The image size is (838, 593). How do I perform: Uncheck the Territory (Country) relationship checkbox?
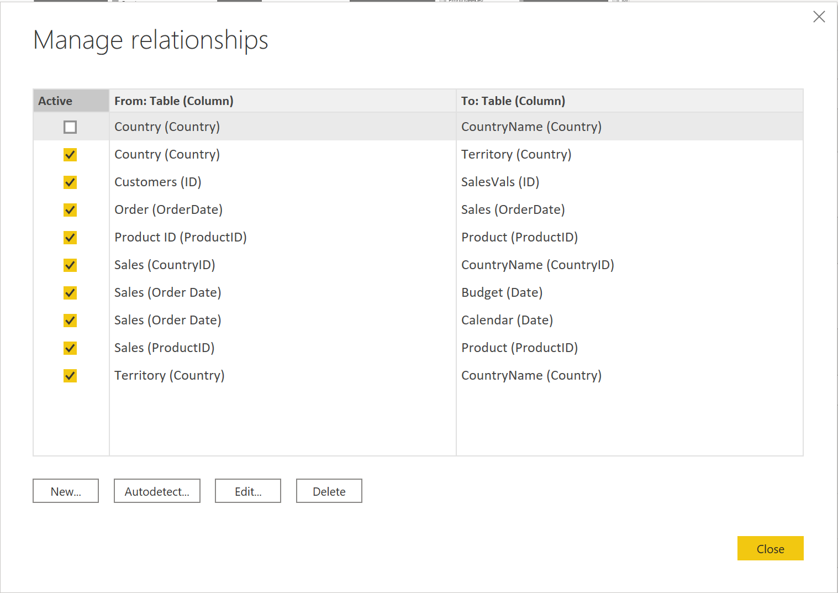click(70, 376)
